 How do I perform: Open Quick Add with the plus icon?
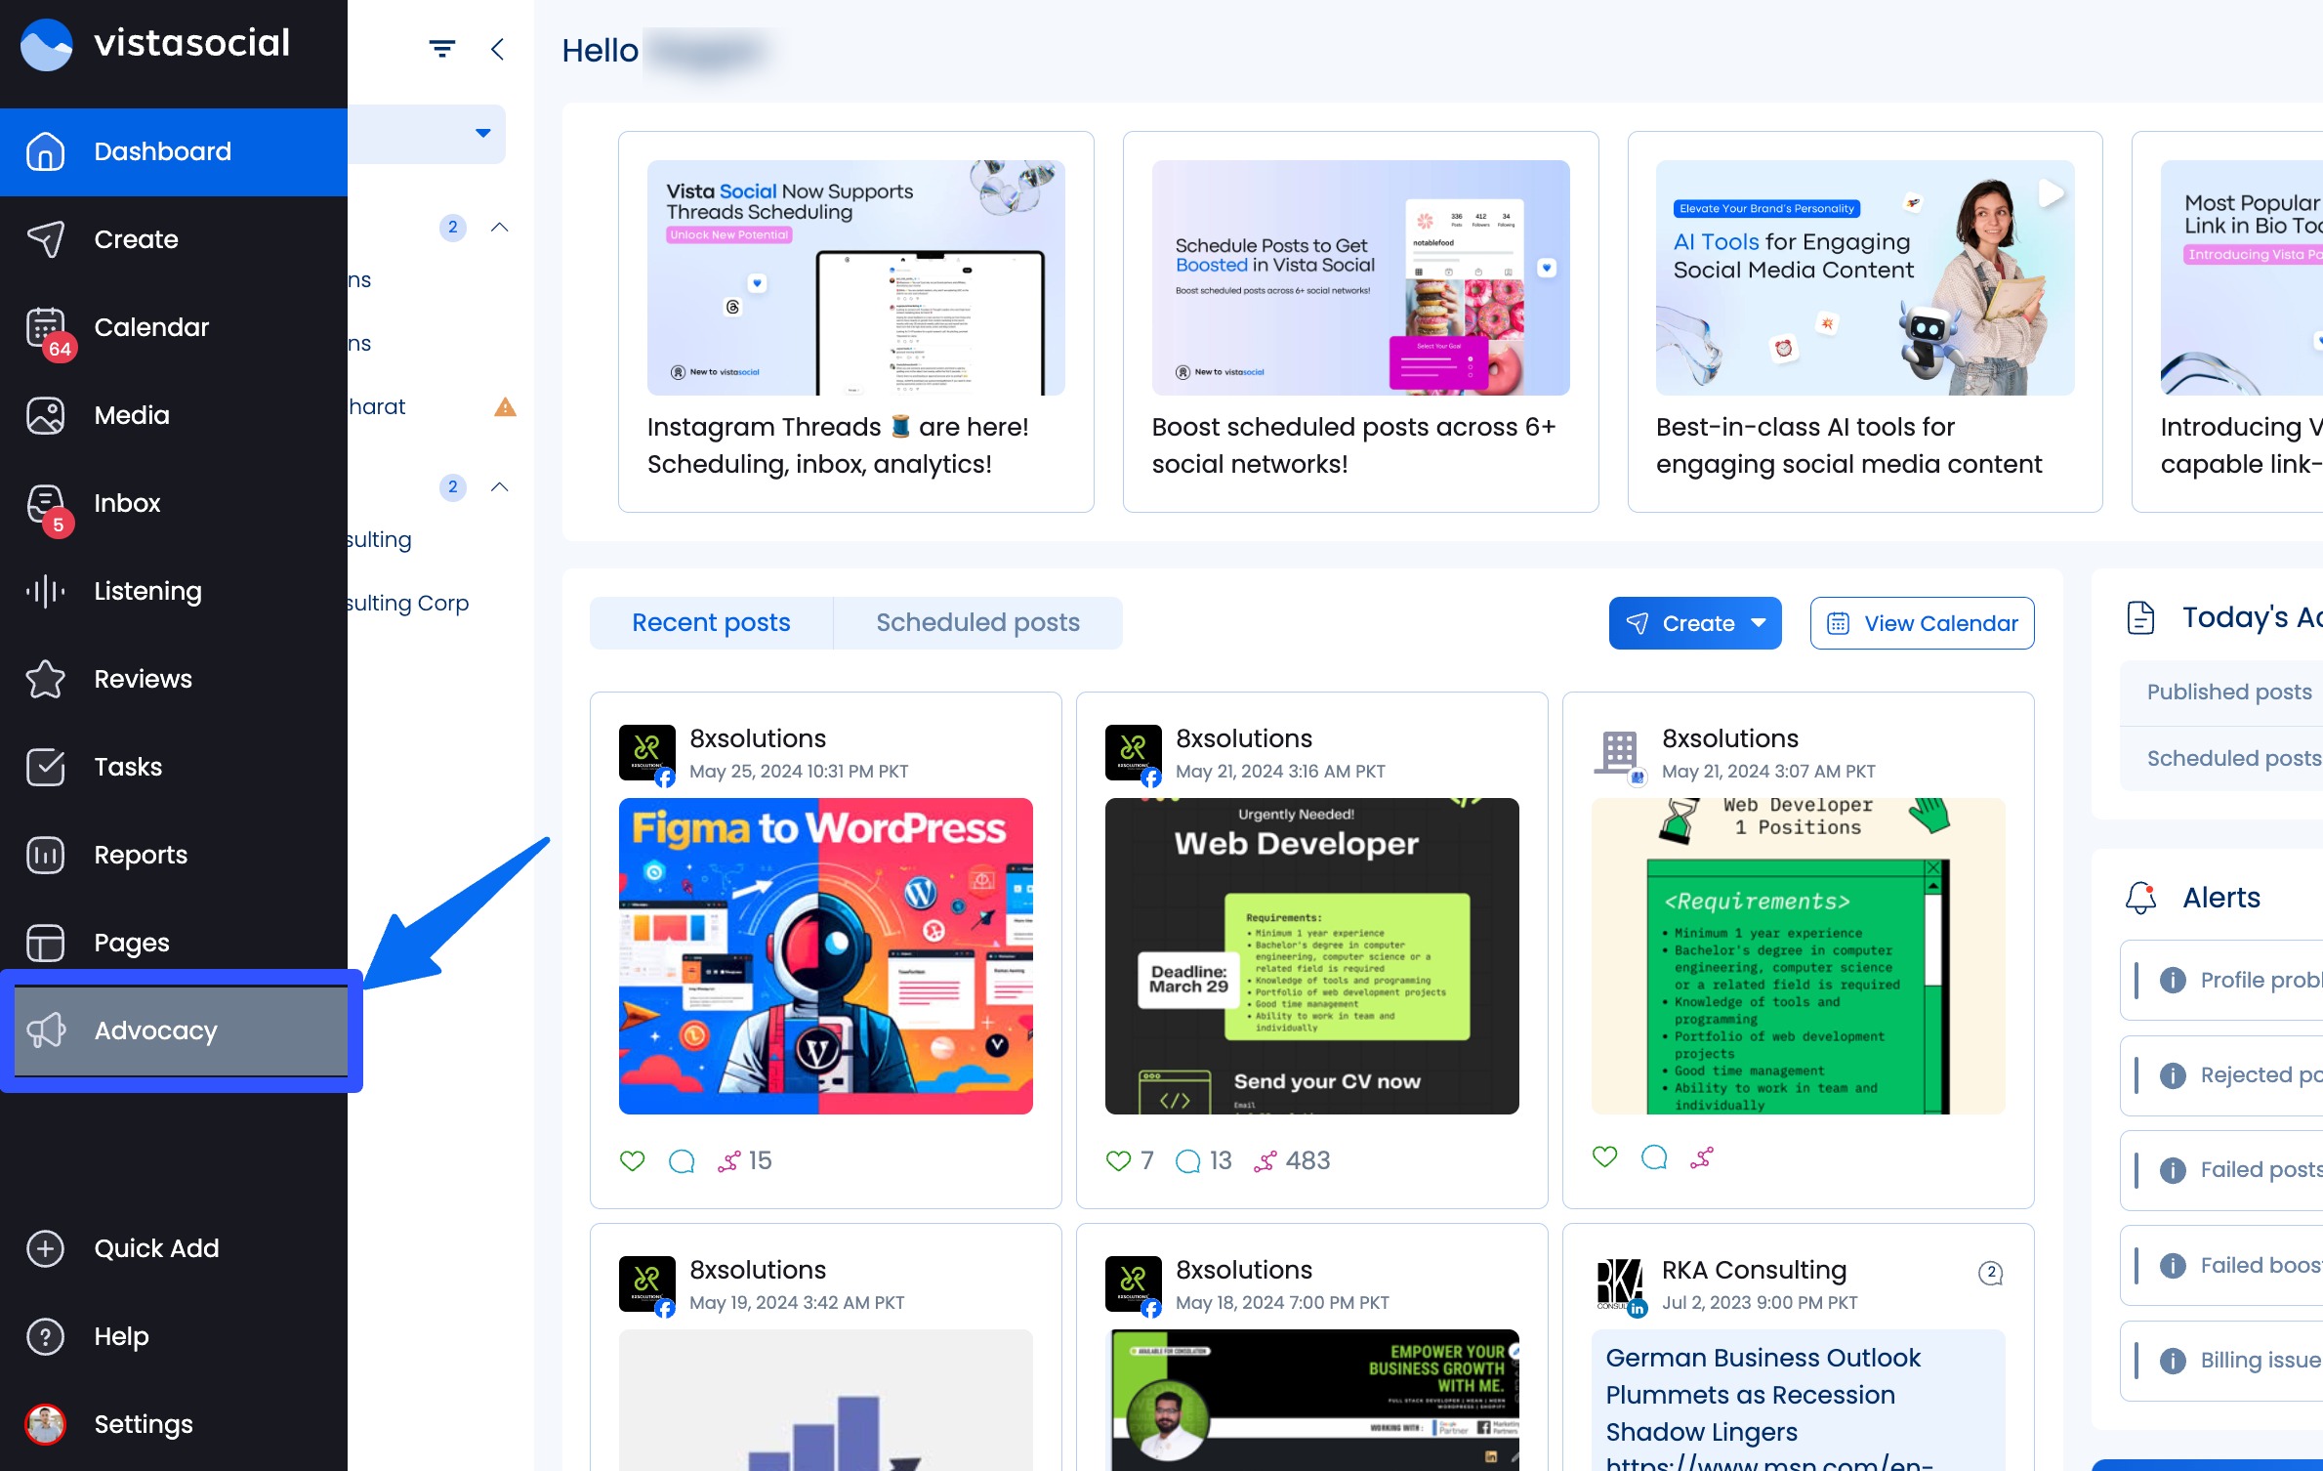click(x=45, y=1248)
